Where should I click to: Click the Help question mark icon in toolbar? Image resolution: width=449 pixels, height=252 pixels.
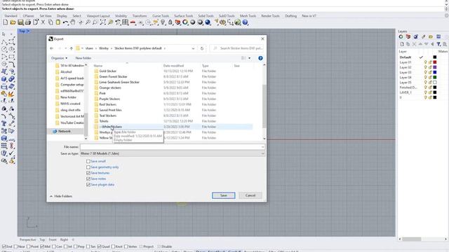[245, 22]
